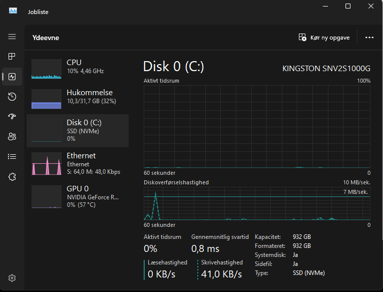
Task: Select the Hukommelse memory item
Action: click(78, 99)
